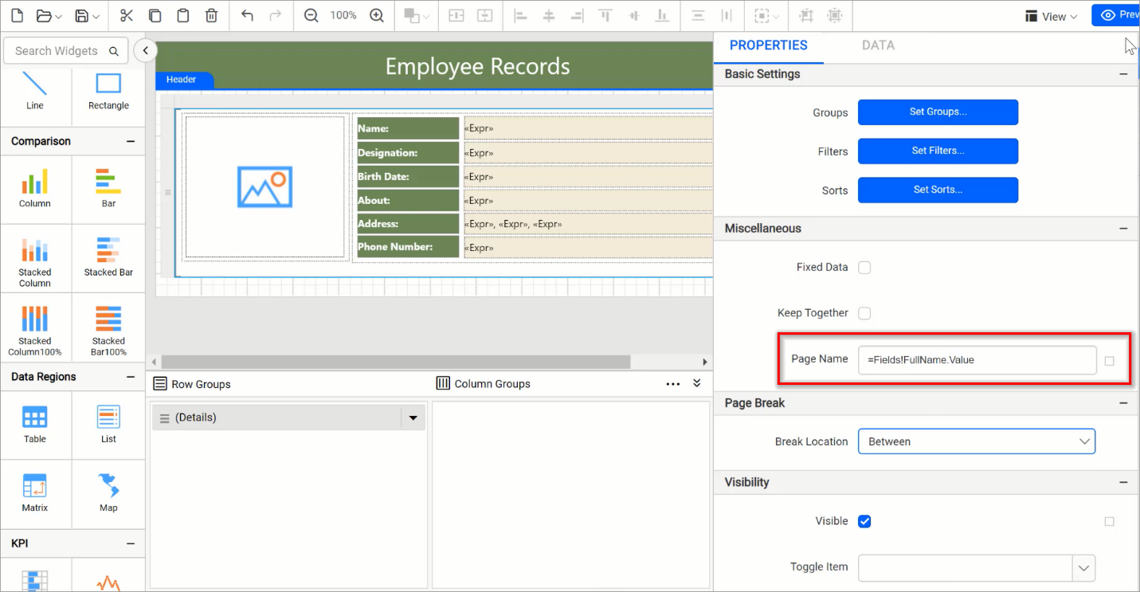Create a new report with the New icon
The height and width of the screenshot is (592, 1140).
point(18,16)
